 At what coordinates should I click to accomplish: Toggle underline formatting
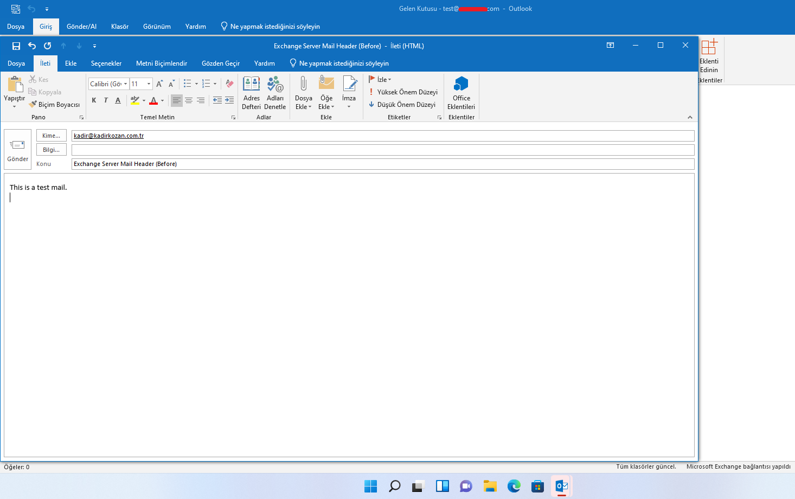(118, 100)
